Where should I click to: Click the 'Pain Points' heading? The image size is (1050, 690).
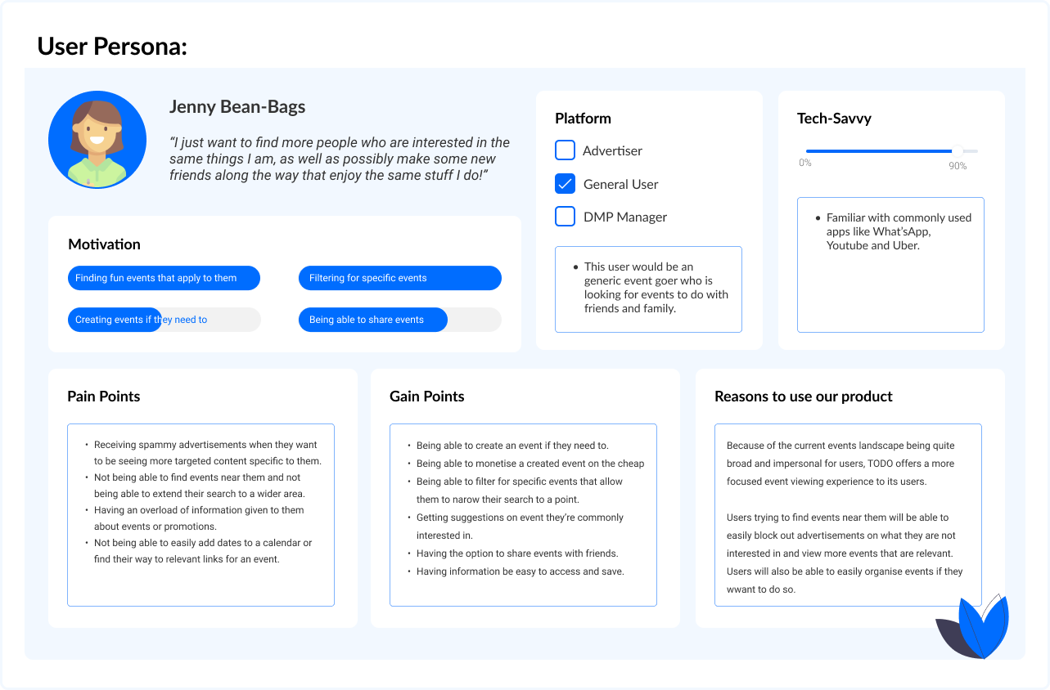coord(103,397)
